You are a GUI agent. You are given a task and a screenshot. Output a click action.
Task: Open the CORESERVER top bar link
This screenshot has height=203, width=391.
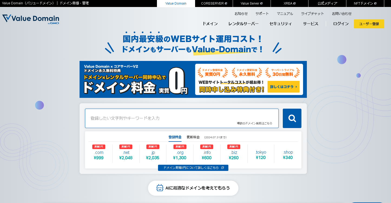214,4
